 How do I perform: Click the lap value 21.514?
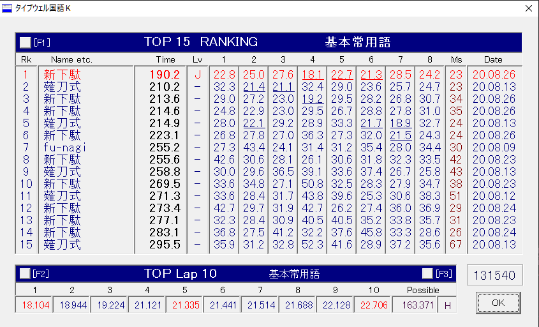tap(261, 305)
